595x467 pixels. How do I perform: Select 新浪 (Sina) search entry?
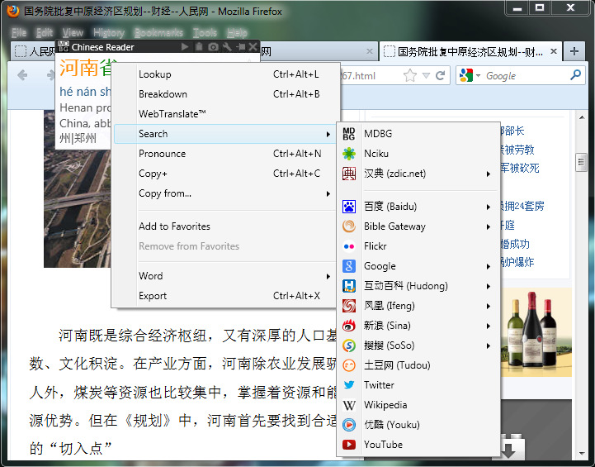(418, 326)
